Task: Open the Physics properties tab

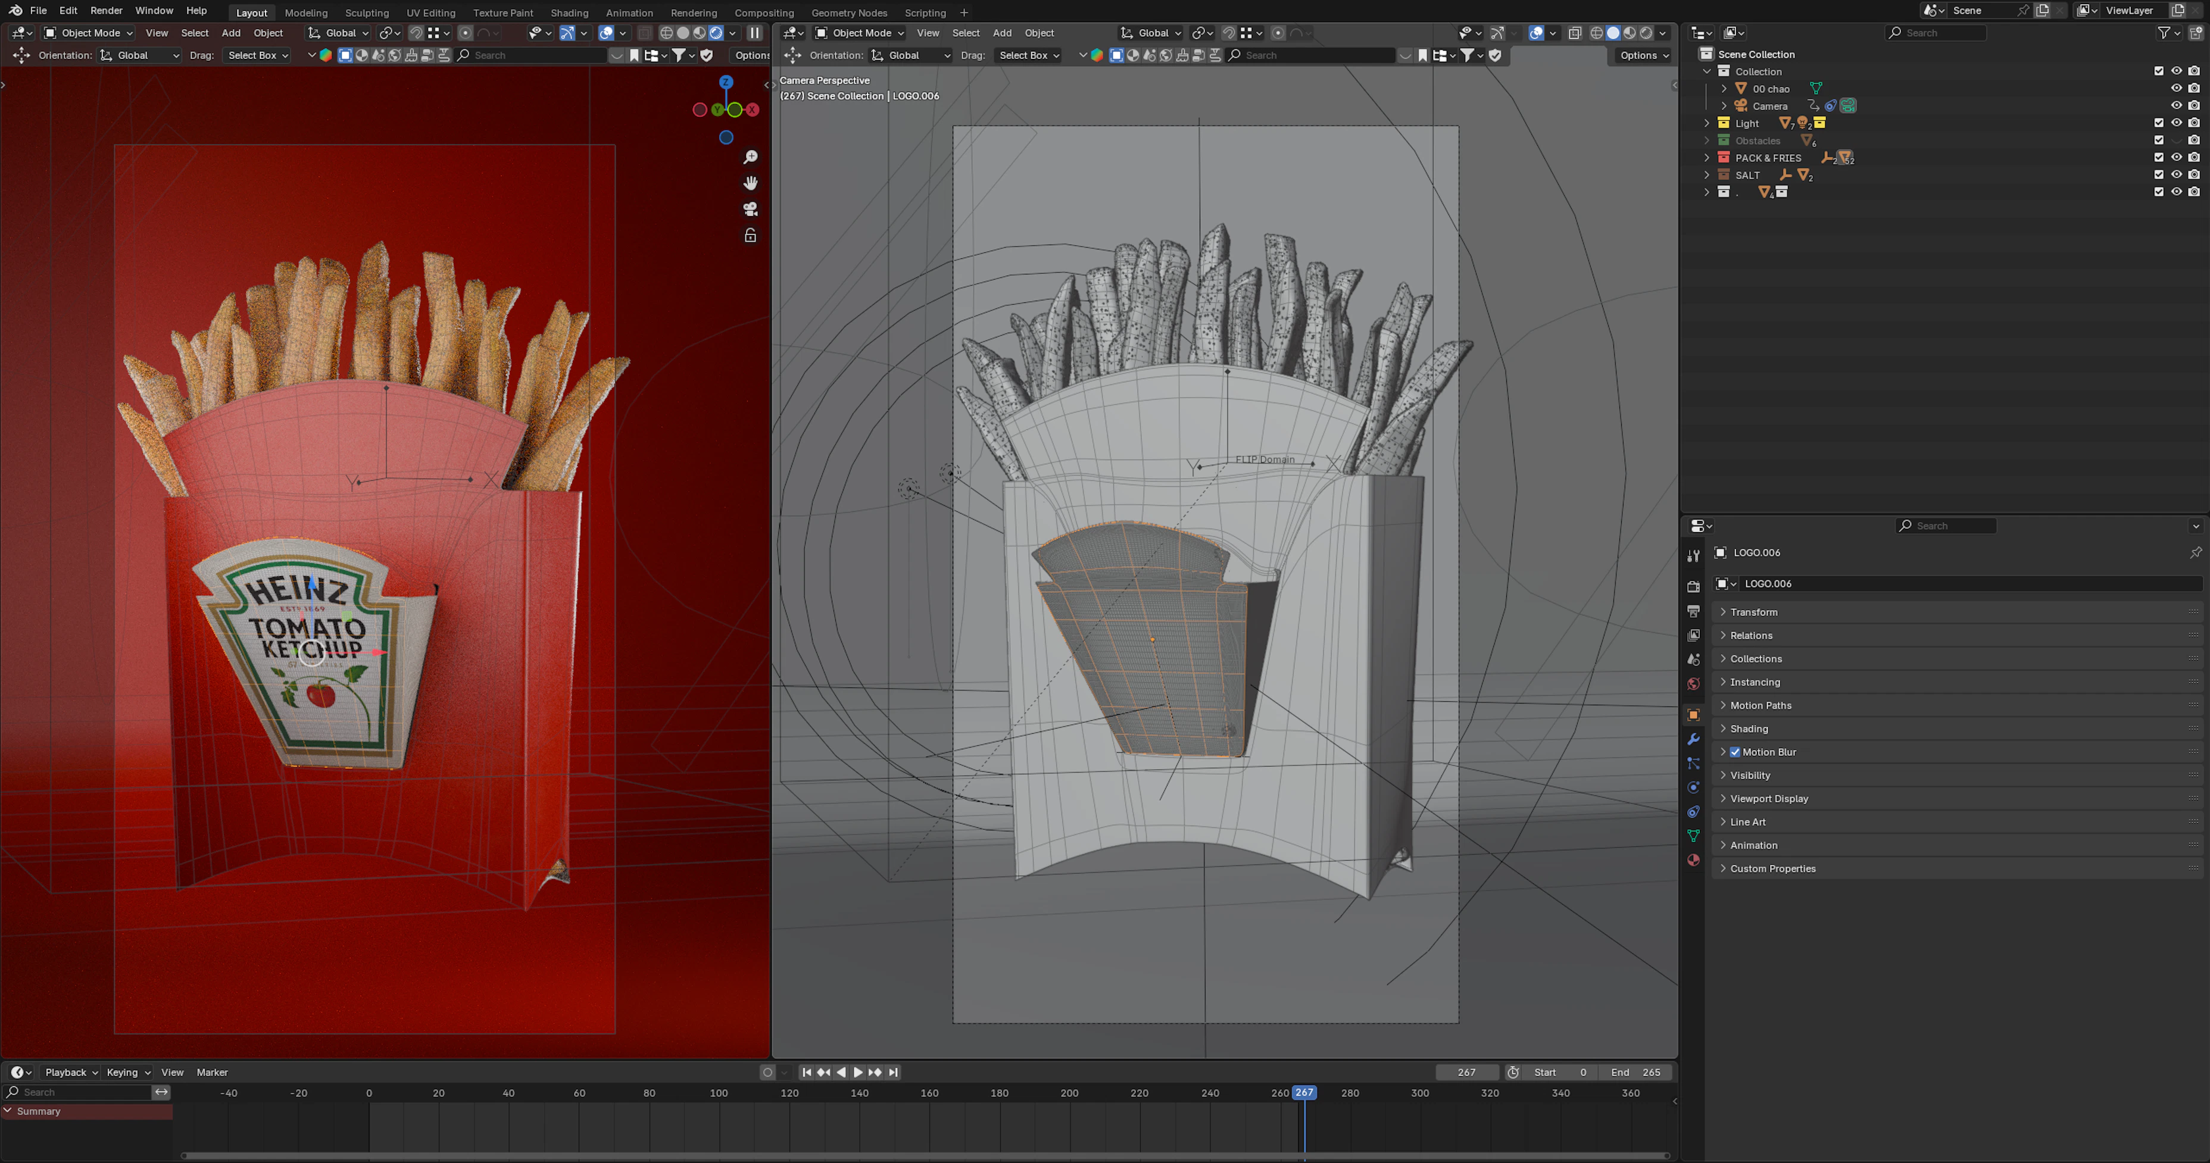Action: point(1693,787)
